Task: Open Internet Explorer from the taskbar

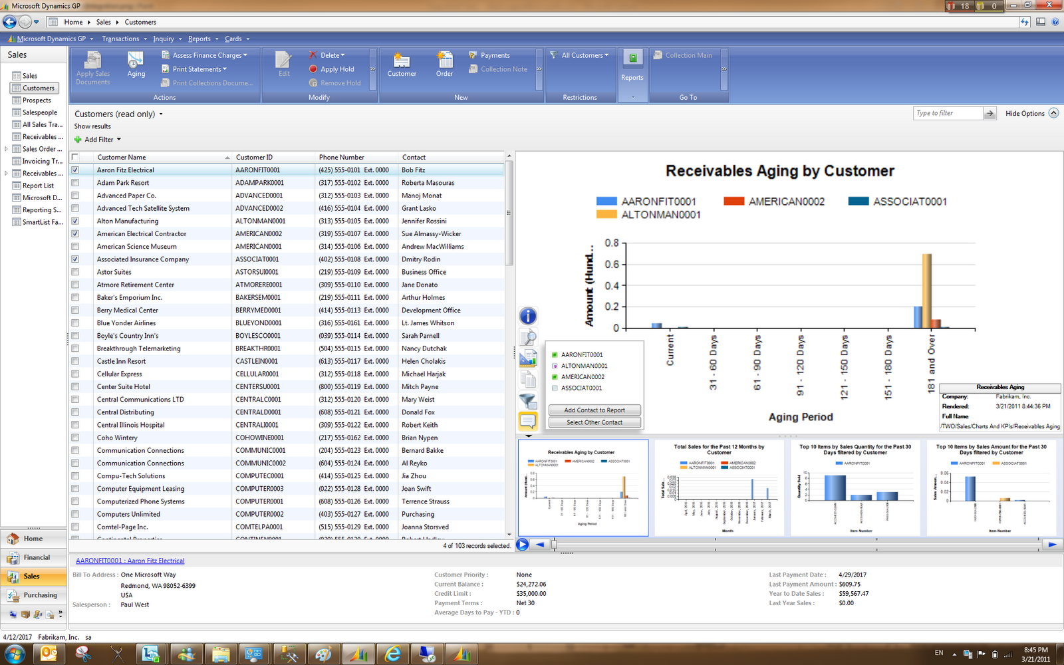Action: [x=393, y=654]
